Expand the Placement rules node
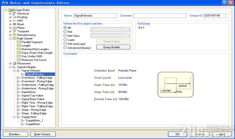Screen dimensions: 235x139 10,64
